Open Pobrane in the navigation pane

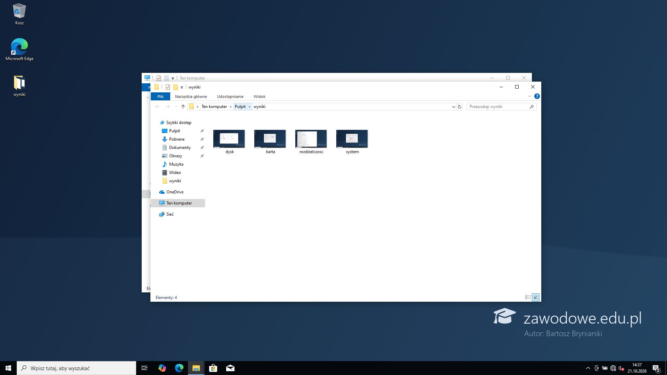pos(177,139)
